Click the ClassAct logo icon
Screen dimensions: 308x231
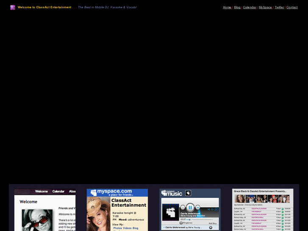pos(13,8)
